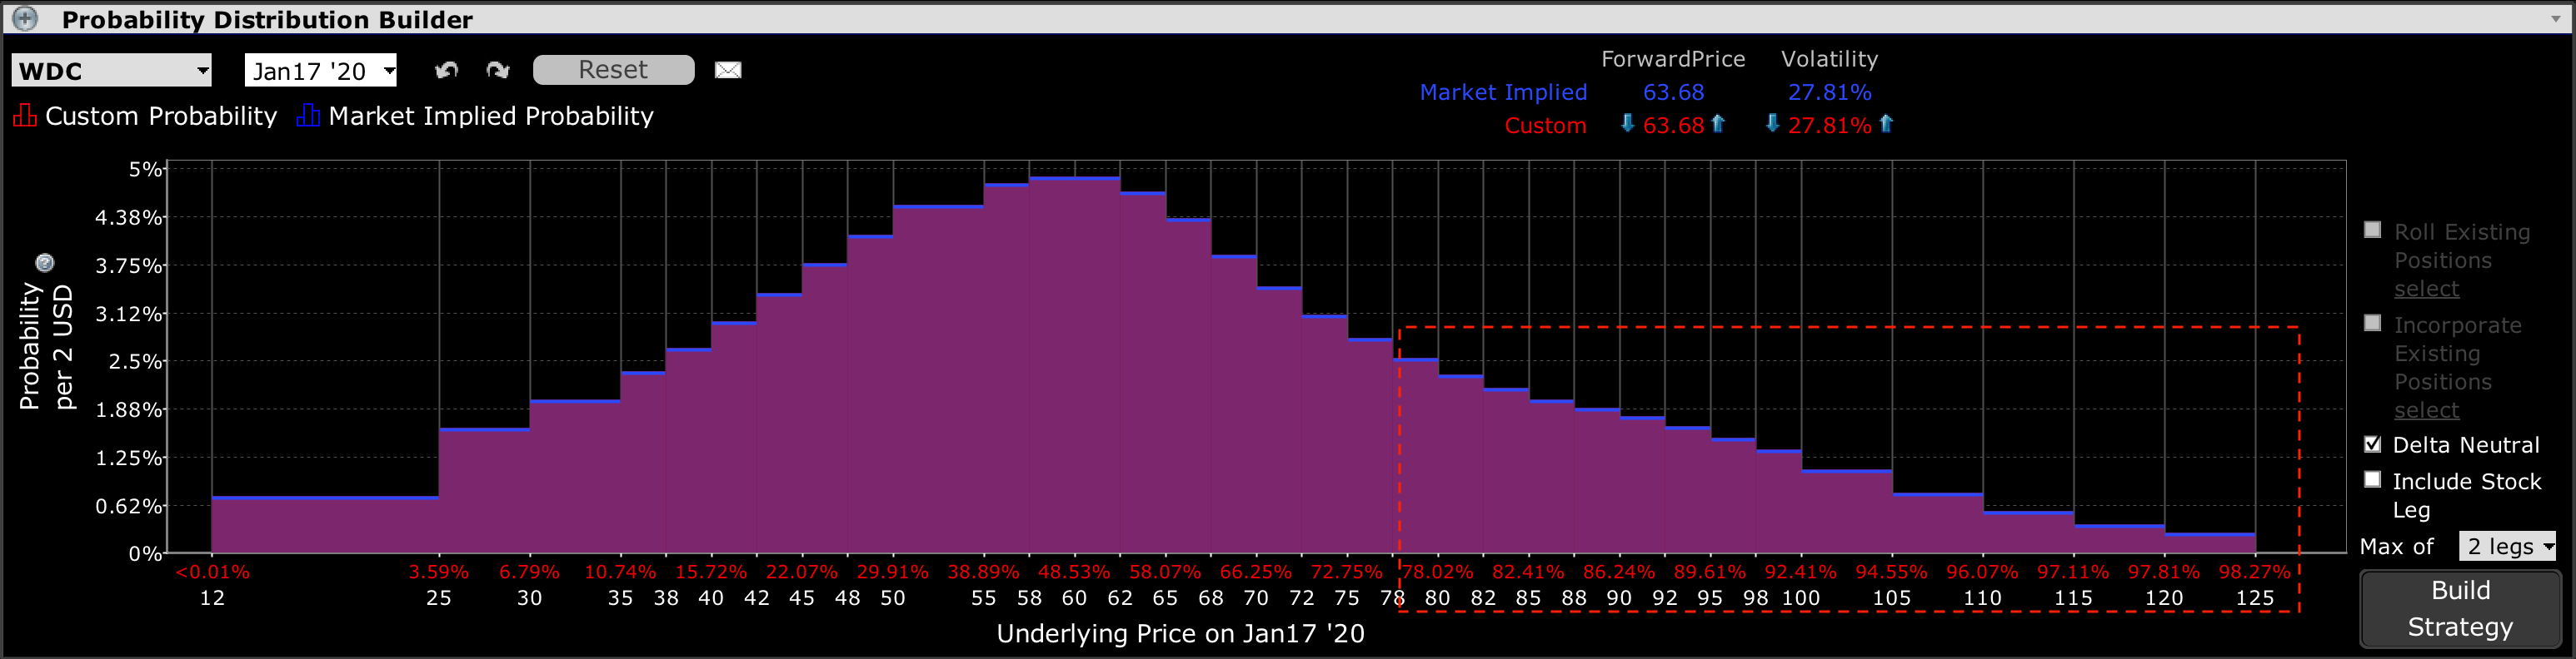The height and width of the screenshot is (659, 2576).
Task: Check the Include Stock Leg checkbox
Action: pos(2372,479)
